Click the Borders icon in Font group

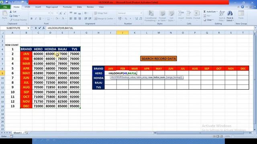[x=48, y=19]
